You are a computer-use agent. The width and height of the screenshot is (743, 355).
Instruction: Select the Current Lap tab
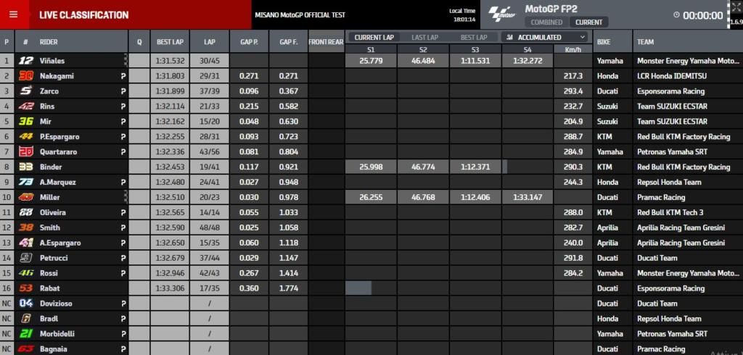tap(373, 37)
